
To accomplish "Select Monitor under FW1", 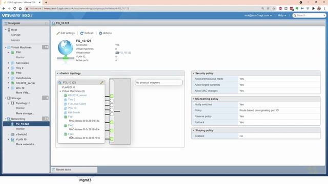I will click(20, 57).
